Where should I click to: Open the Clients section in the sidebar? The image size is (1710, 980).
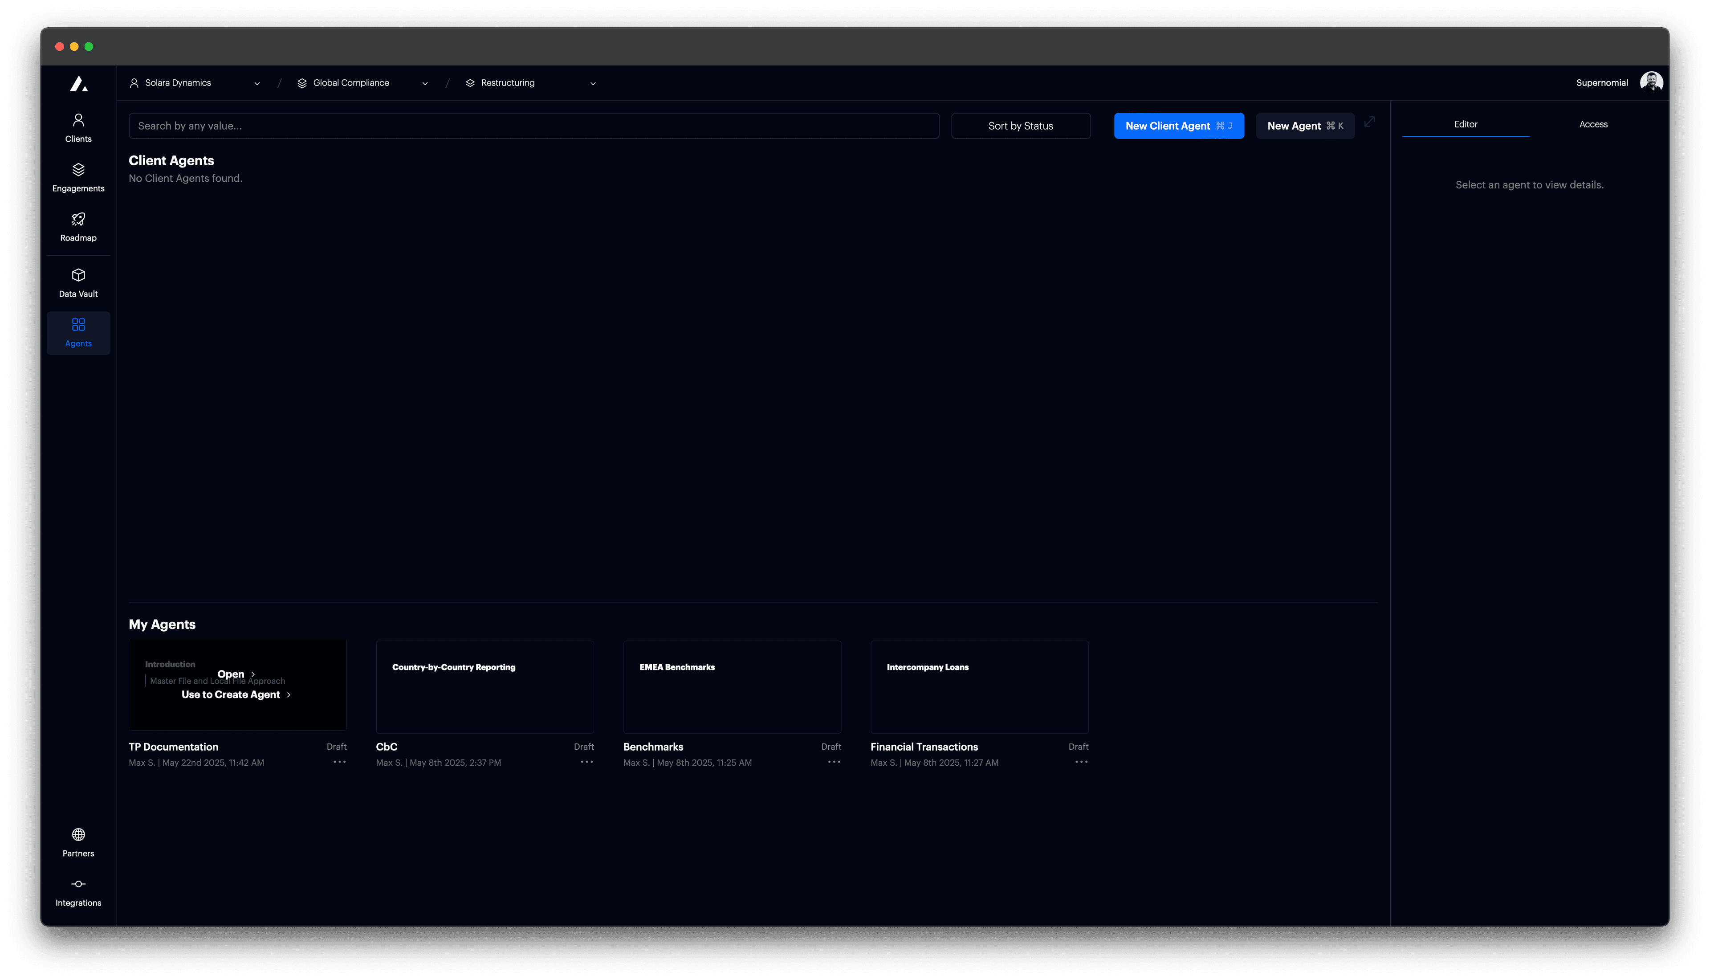pyautogui.click(x=78, y=127)
